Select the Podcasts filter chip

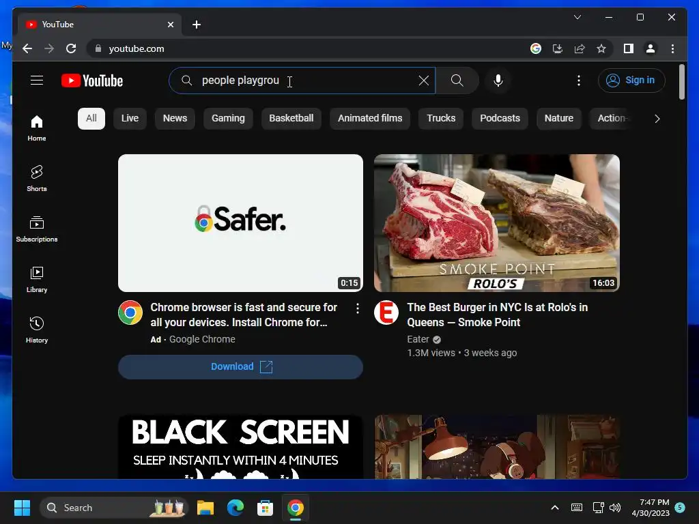[500, 119]
